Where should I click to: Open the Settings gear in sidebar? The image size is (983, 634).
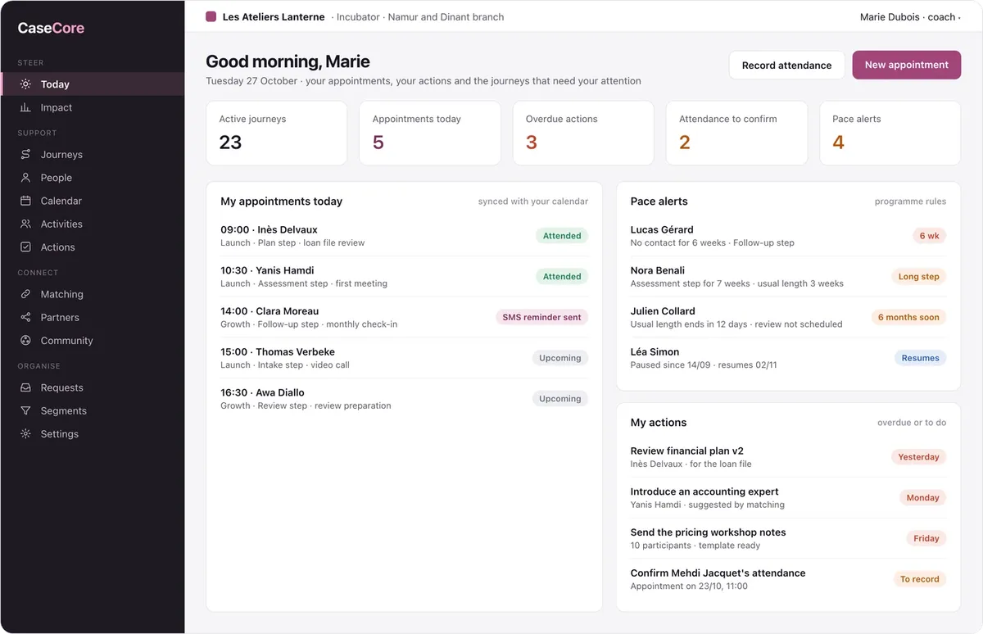[x=25, y=434]
